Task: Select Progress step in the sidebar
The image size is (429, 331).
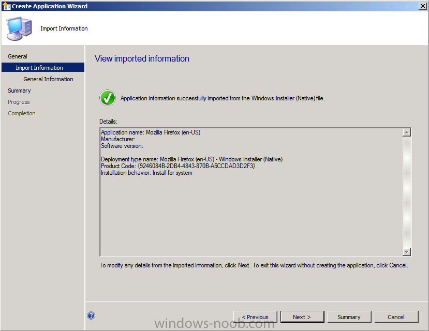Action: point(19,102)
